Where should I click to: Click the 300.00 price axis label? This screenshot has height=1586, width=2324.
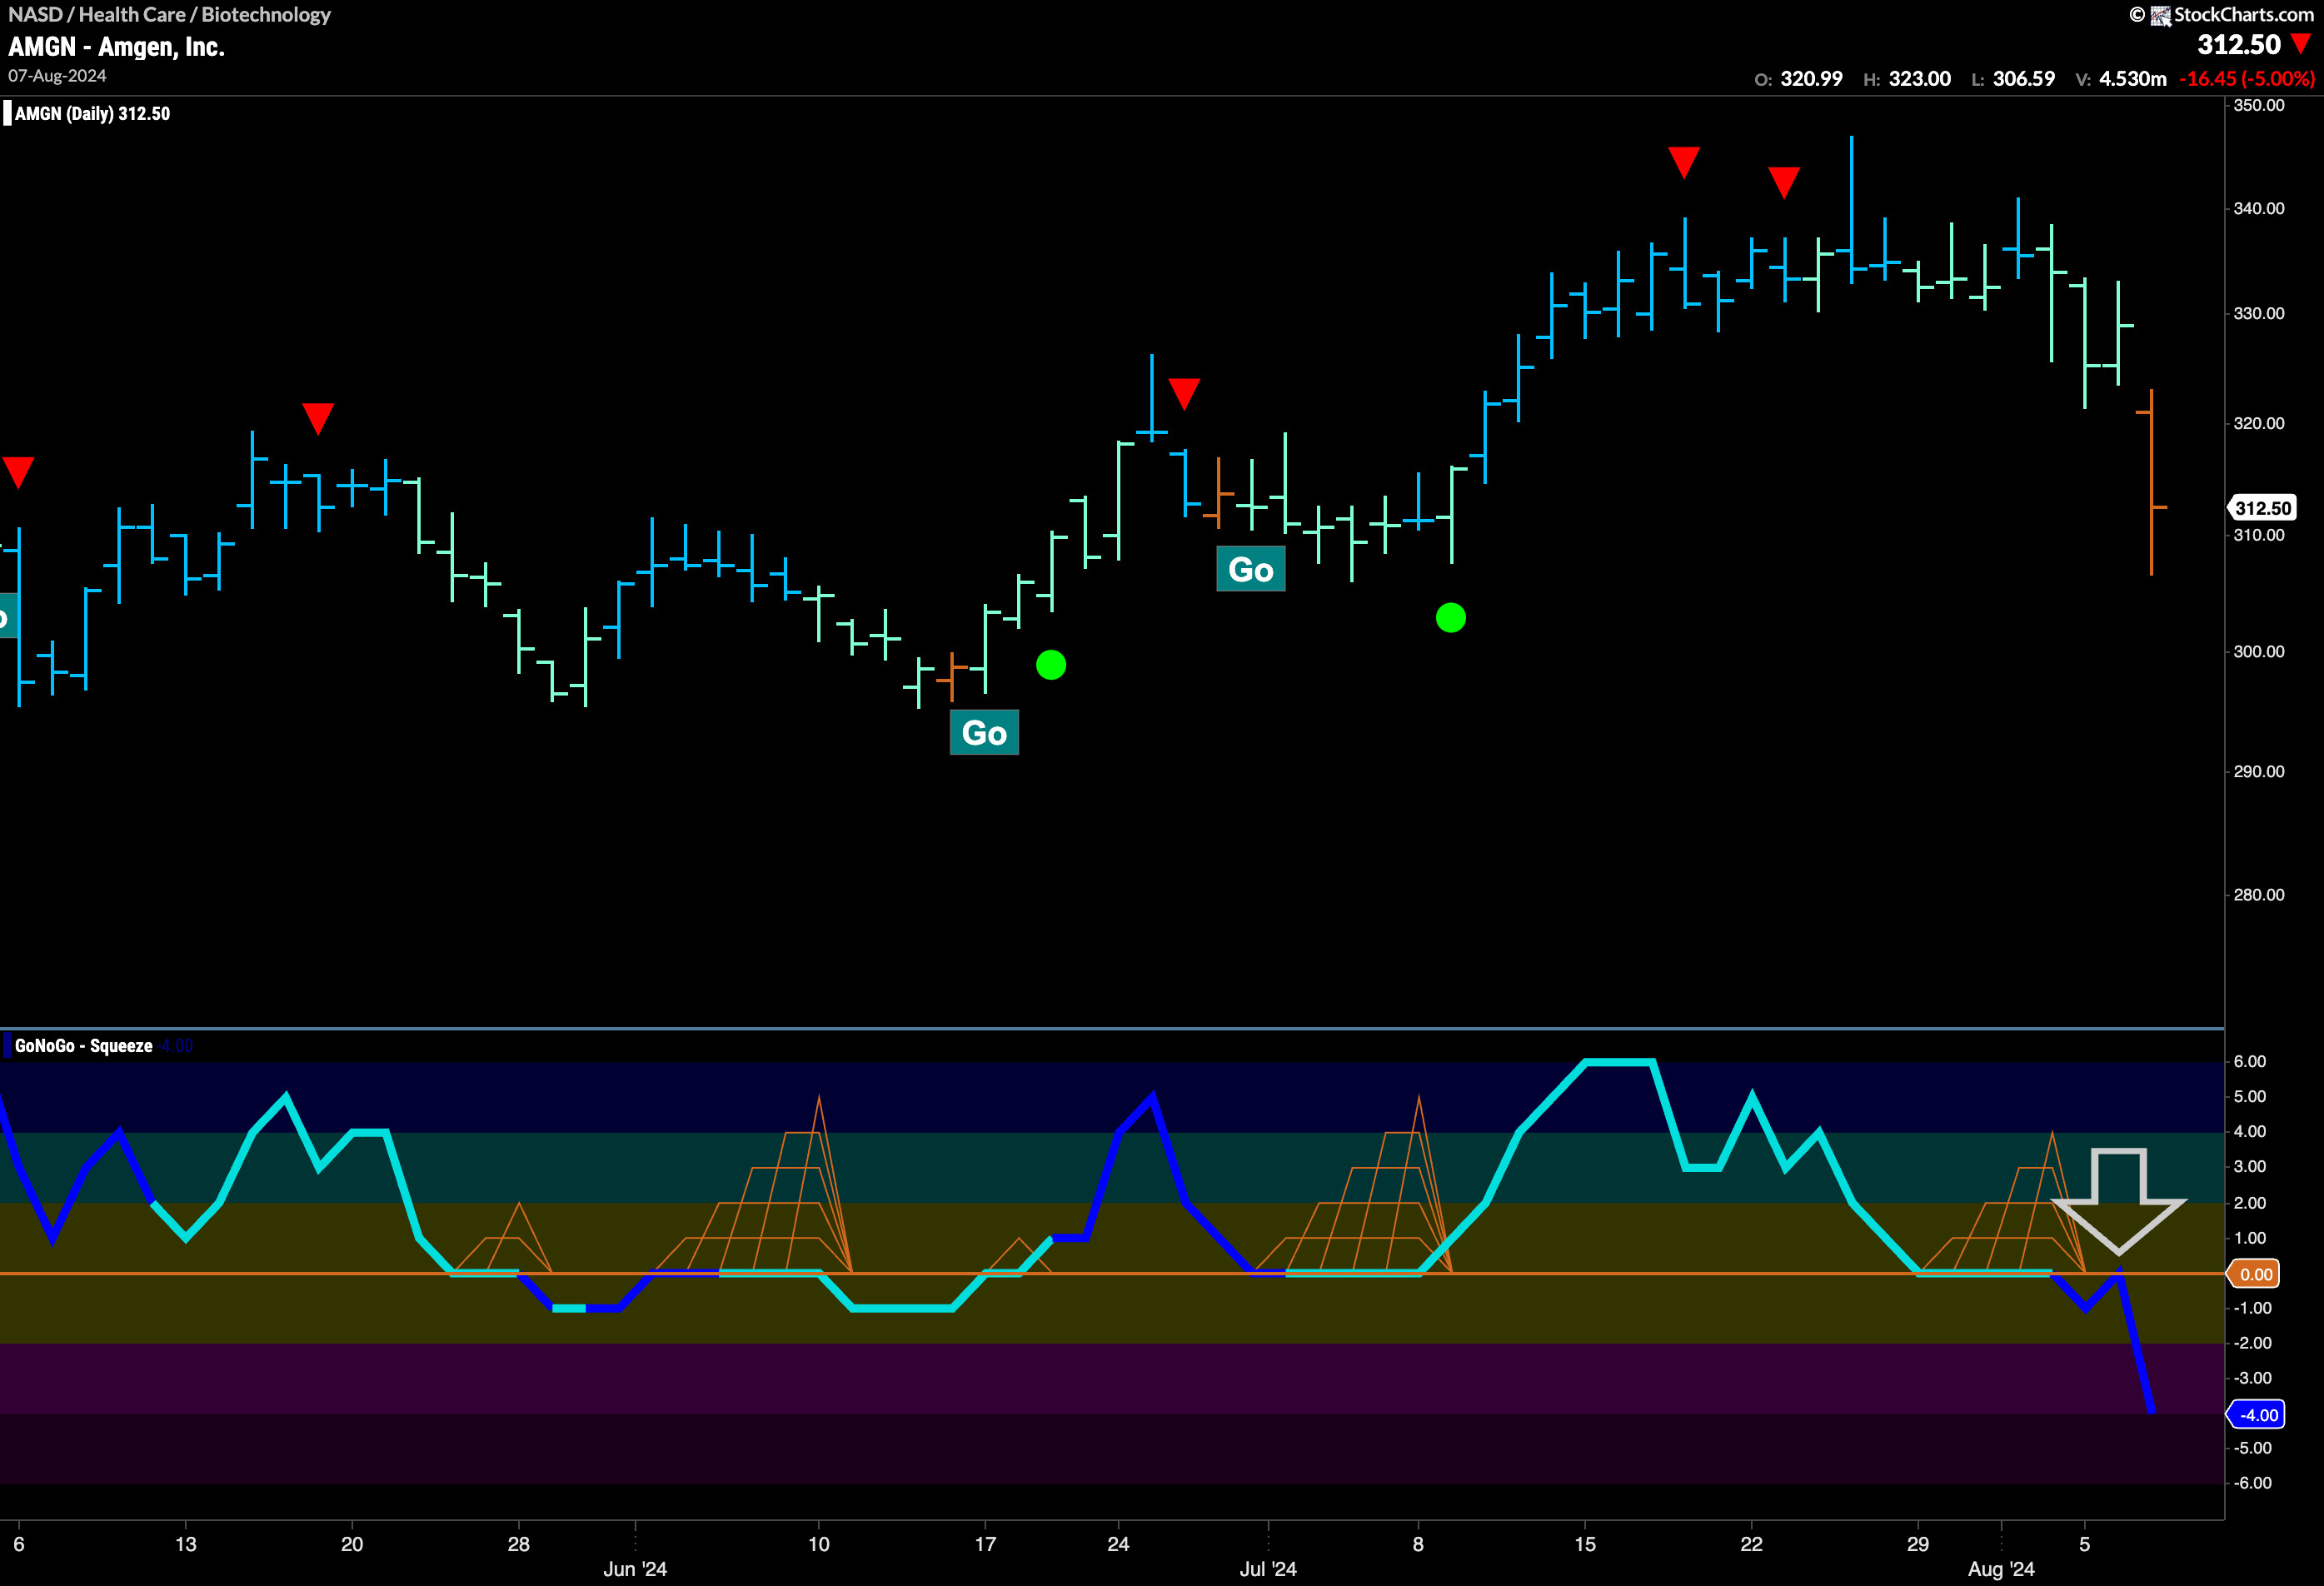(2259, 652)
